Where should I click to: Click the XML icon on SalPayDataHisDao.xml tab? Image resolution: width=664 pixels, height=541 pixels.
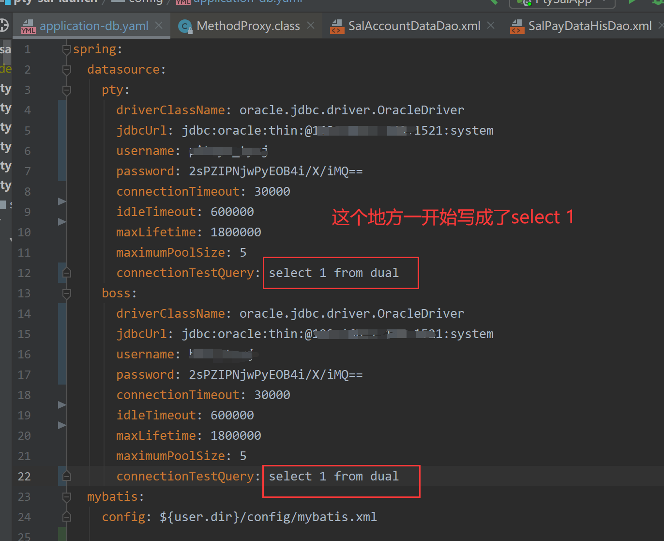(x=516, y=27)
